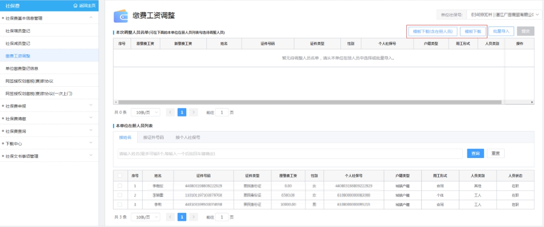Click previous page arrow under 本单位在册人员列表
Screen dimensions: 544x227
170,217
